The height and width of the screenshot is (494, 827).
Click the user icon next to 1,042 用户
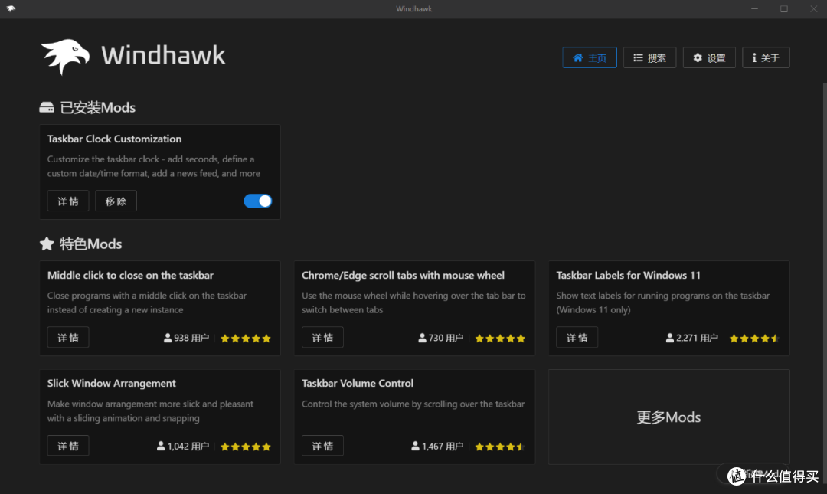pyautogui.click(x=162, y=445)
